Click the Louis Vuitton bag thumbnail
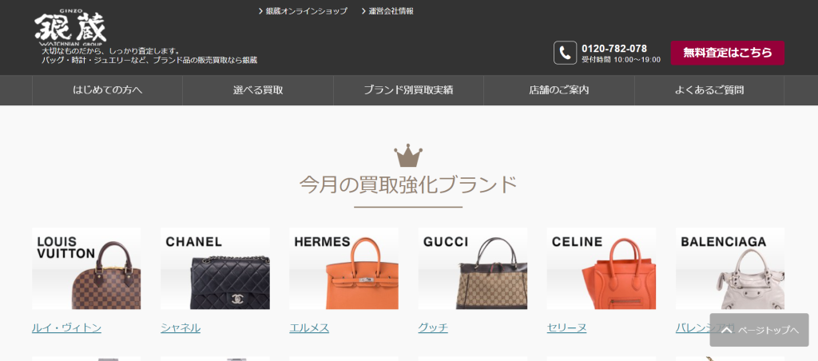 pyautogui.click(x=86, y=268)
